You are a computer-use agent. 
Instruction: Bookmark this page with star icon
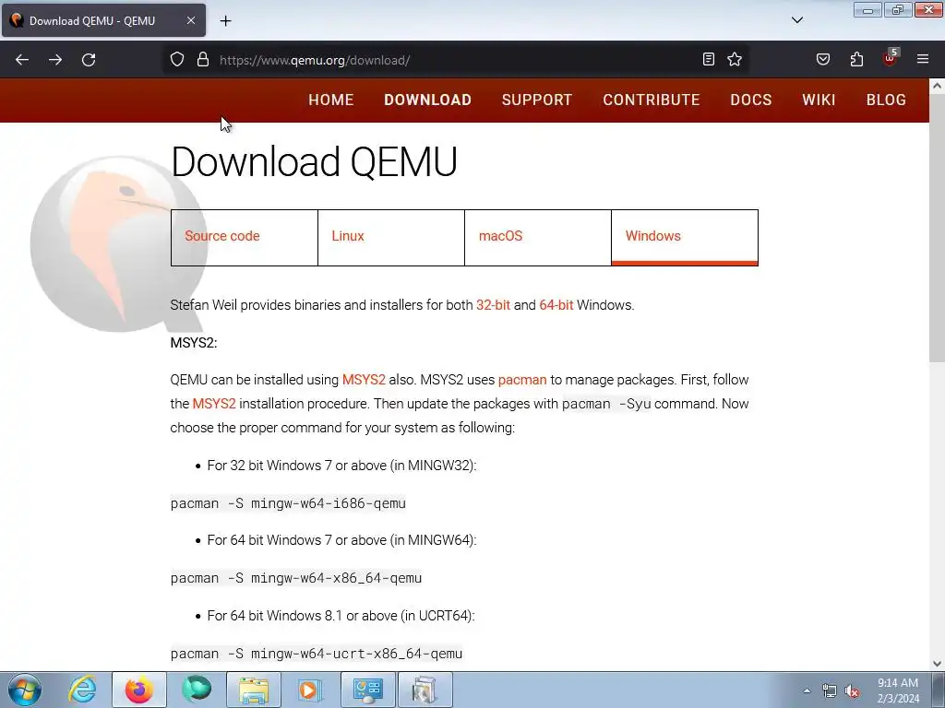click(734, 59)
